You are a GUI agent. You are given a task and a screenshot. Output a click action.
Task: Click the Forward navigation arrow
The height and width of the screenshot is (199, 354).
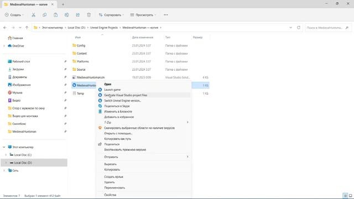(x=13, y=28)
